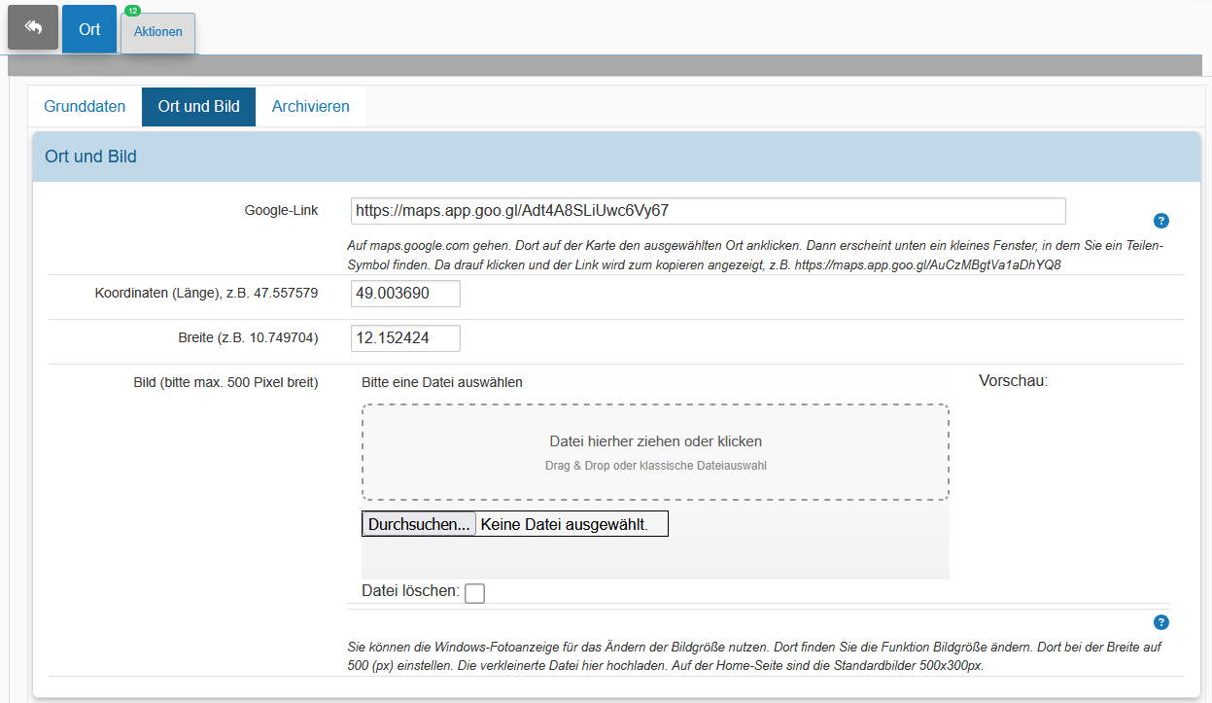Viewport: 1212px width, 703px height.
Task: Click 'Datei löschen:' label text
Action: tap(410, 590)
